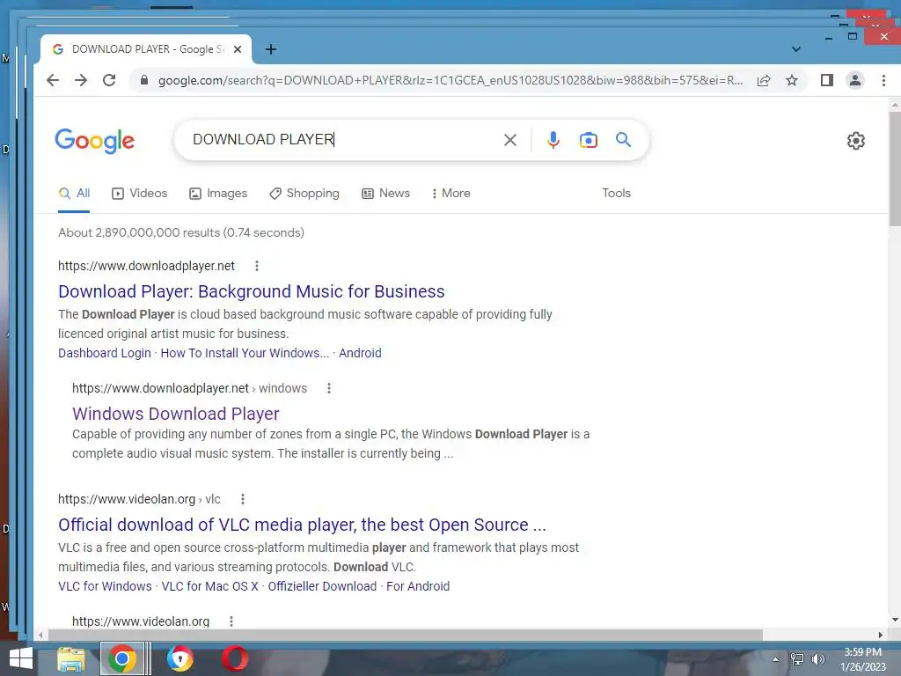The image size is (901, 676).
Task: Click horizontal scrollbar right arrow
Action: tap(880, 635)
